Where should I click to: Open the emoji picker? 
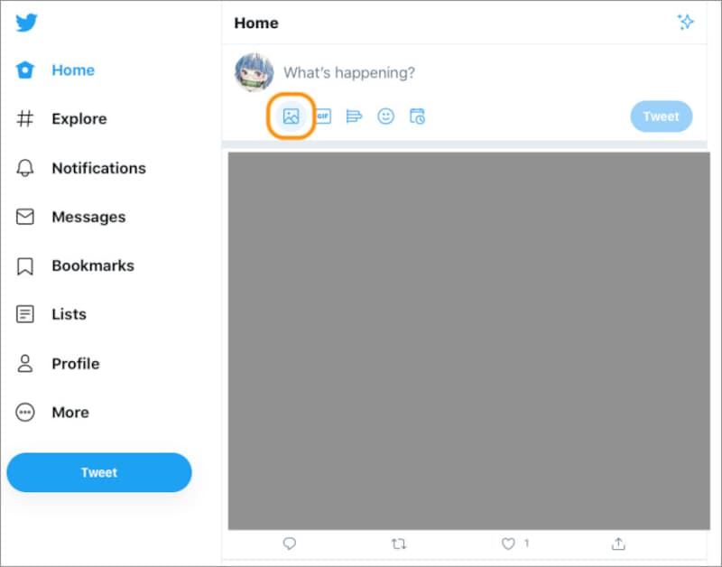point(385,116)
